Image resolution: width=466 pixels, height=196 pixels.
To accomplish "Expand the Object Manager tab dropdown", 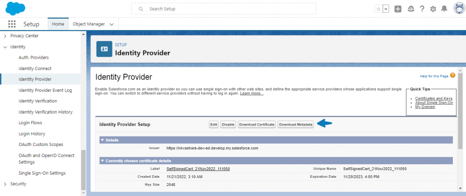I will click(112, 24).
